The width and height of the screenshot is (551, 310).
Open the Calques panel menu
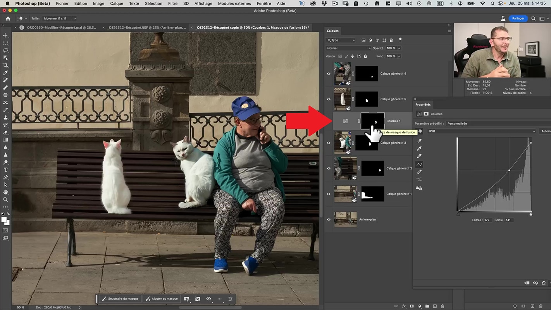[x=449, y=31]
